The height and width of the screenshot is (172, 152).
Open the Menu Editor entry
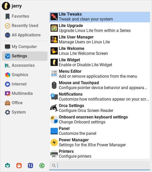100,74
